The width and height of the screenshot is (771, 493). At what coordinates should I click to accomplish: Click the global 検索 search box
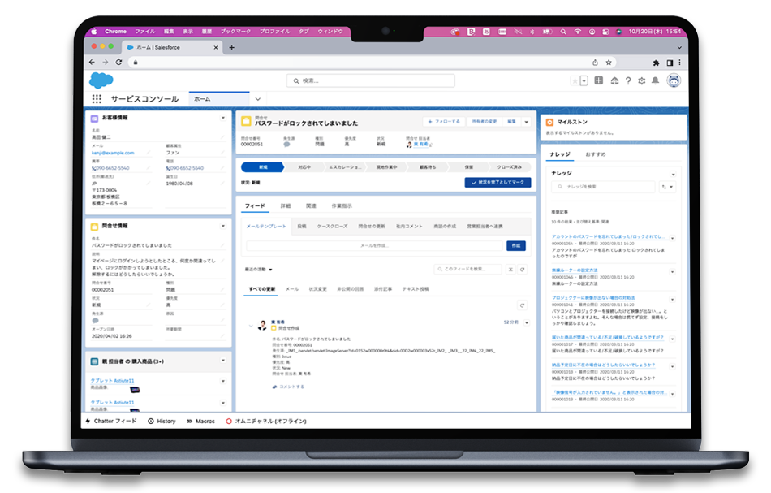pos(370,80)
